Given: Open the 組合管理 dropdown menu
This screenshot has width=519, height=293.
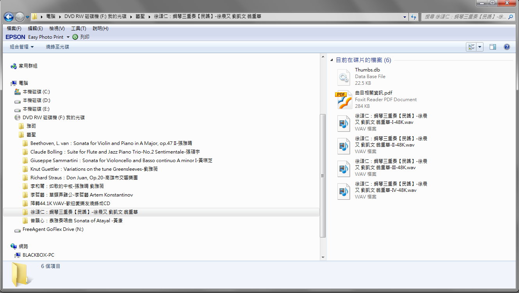Looking at the screenshot, I should (21, 47).
